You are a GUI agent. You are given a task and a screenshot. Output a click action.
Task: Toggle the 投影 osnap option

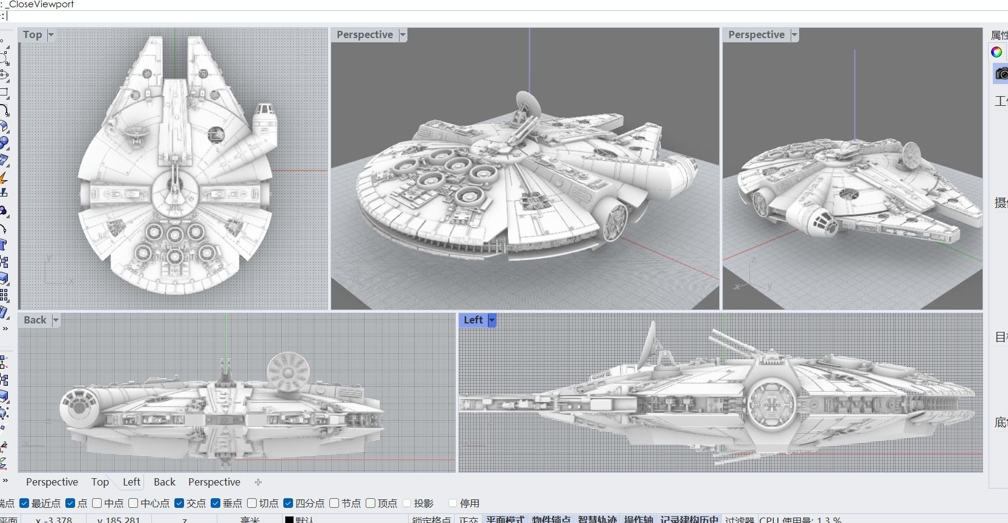[407, 503]
